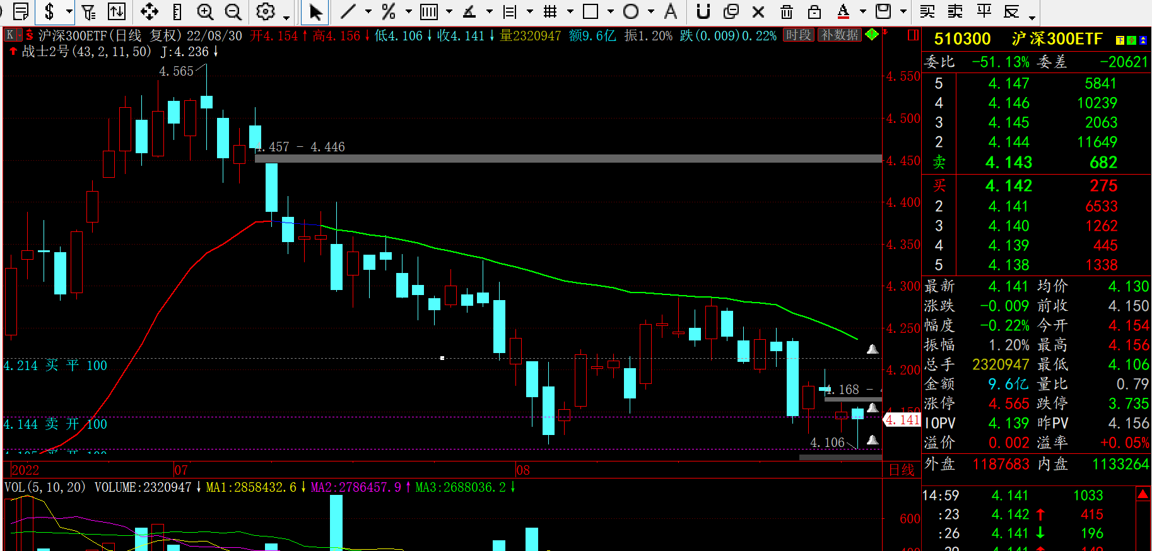Select the vertical cycle lines tool
Screen dimensions: 1152x551
coord(429,11)
